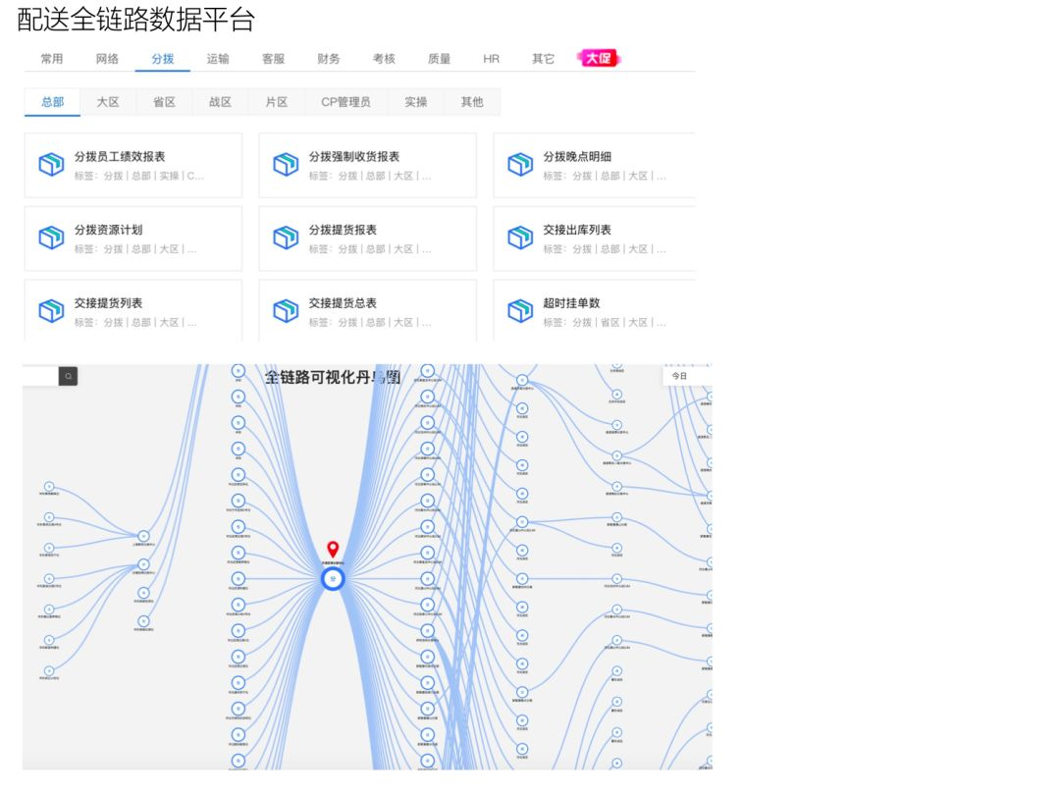This screenshot has width=1060, height=795.
Task: Switch to the 网络 navigation tab
Action: pyautogui.click(x=108, y=59)
